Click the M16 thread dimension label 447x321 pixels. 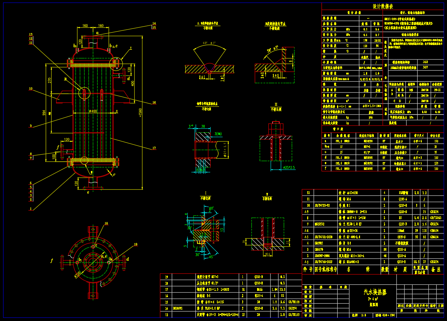tap(268, 254)
